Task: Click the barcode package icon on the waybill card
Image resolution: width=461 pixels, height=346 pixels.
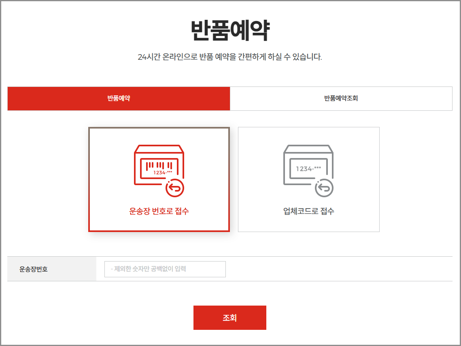Action: click(x=159, y=164)
